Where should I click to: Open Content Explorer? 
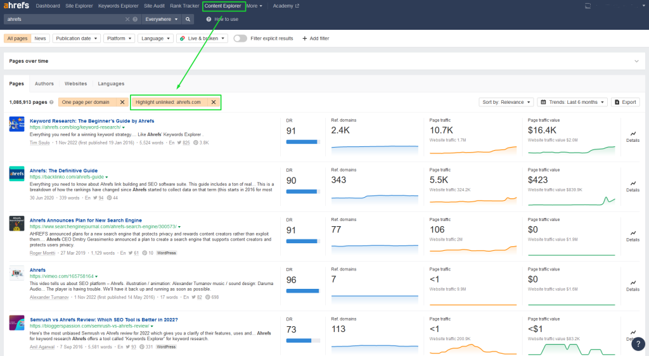pyautogui.click(x=222, y=6)
